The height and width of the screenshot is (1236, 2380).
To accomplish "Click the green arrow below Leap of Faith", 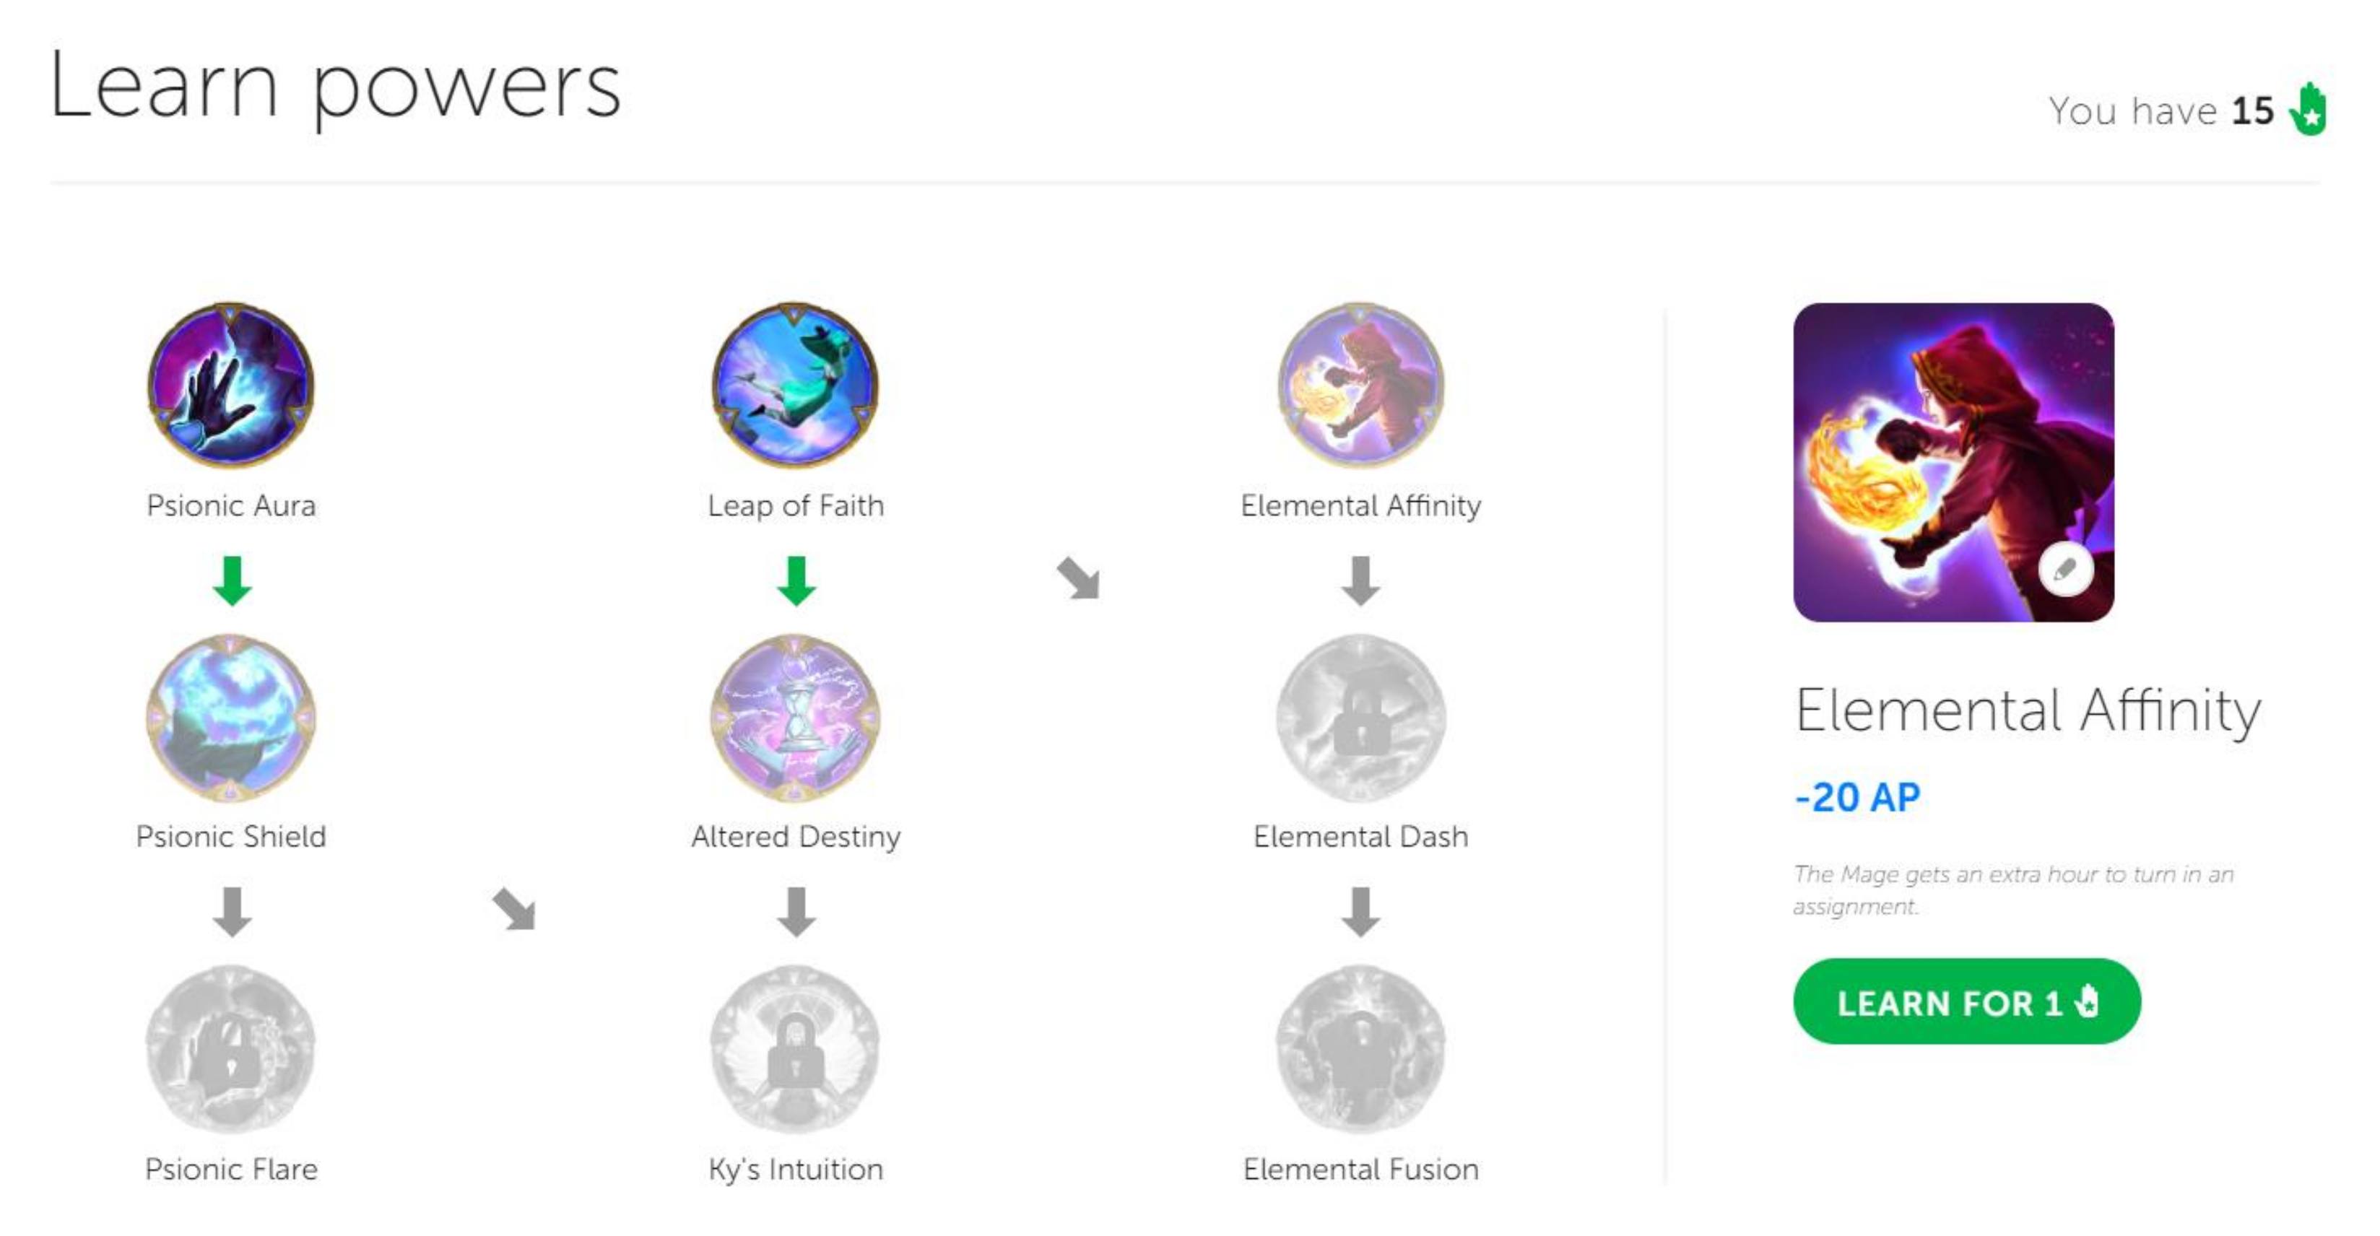I will 796,580.
